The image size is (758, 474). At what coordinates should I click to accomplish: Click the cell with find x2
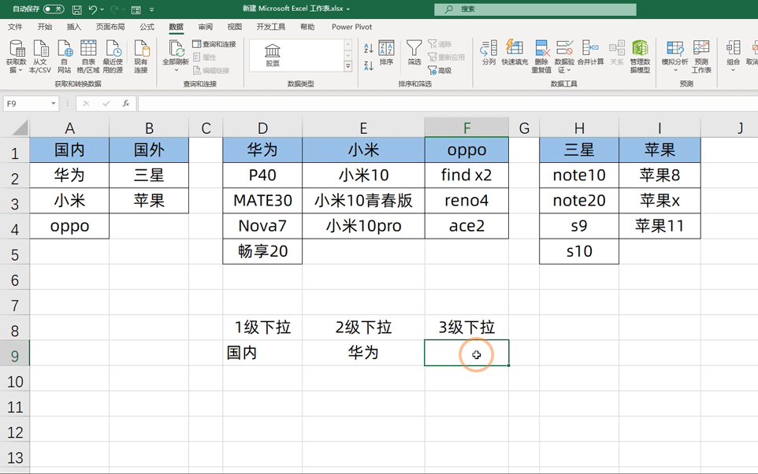coord(466,175)
